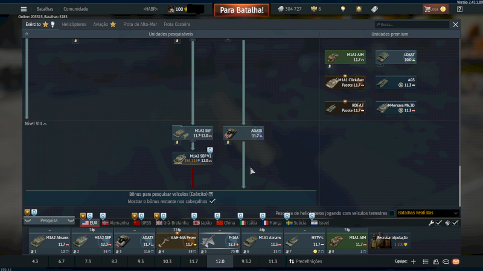Screen dimensions: 483x271
Task: Switch to Frota Costeira tab
Action: [177, 24]
